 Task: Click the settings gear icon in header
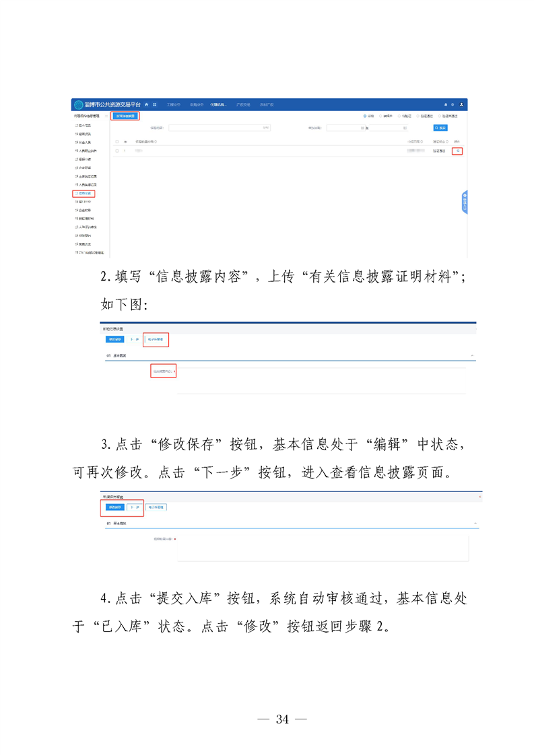pos(453,105)
